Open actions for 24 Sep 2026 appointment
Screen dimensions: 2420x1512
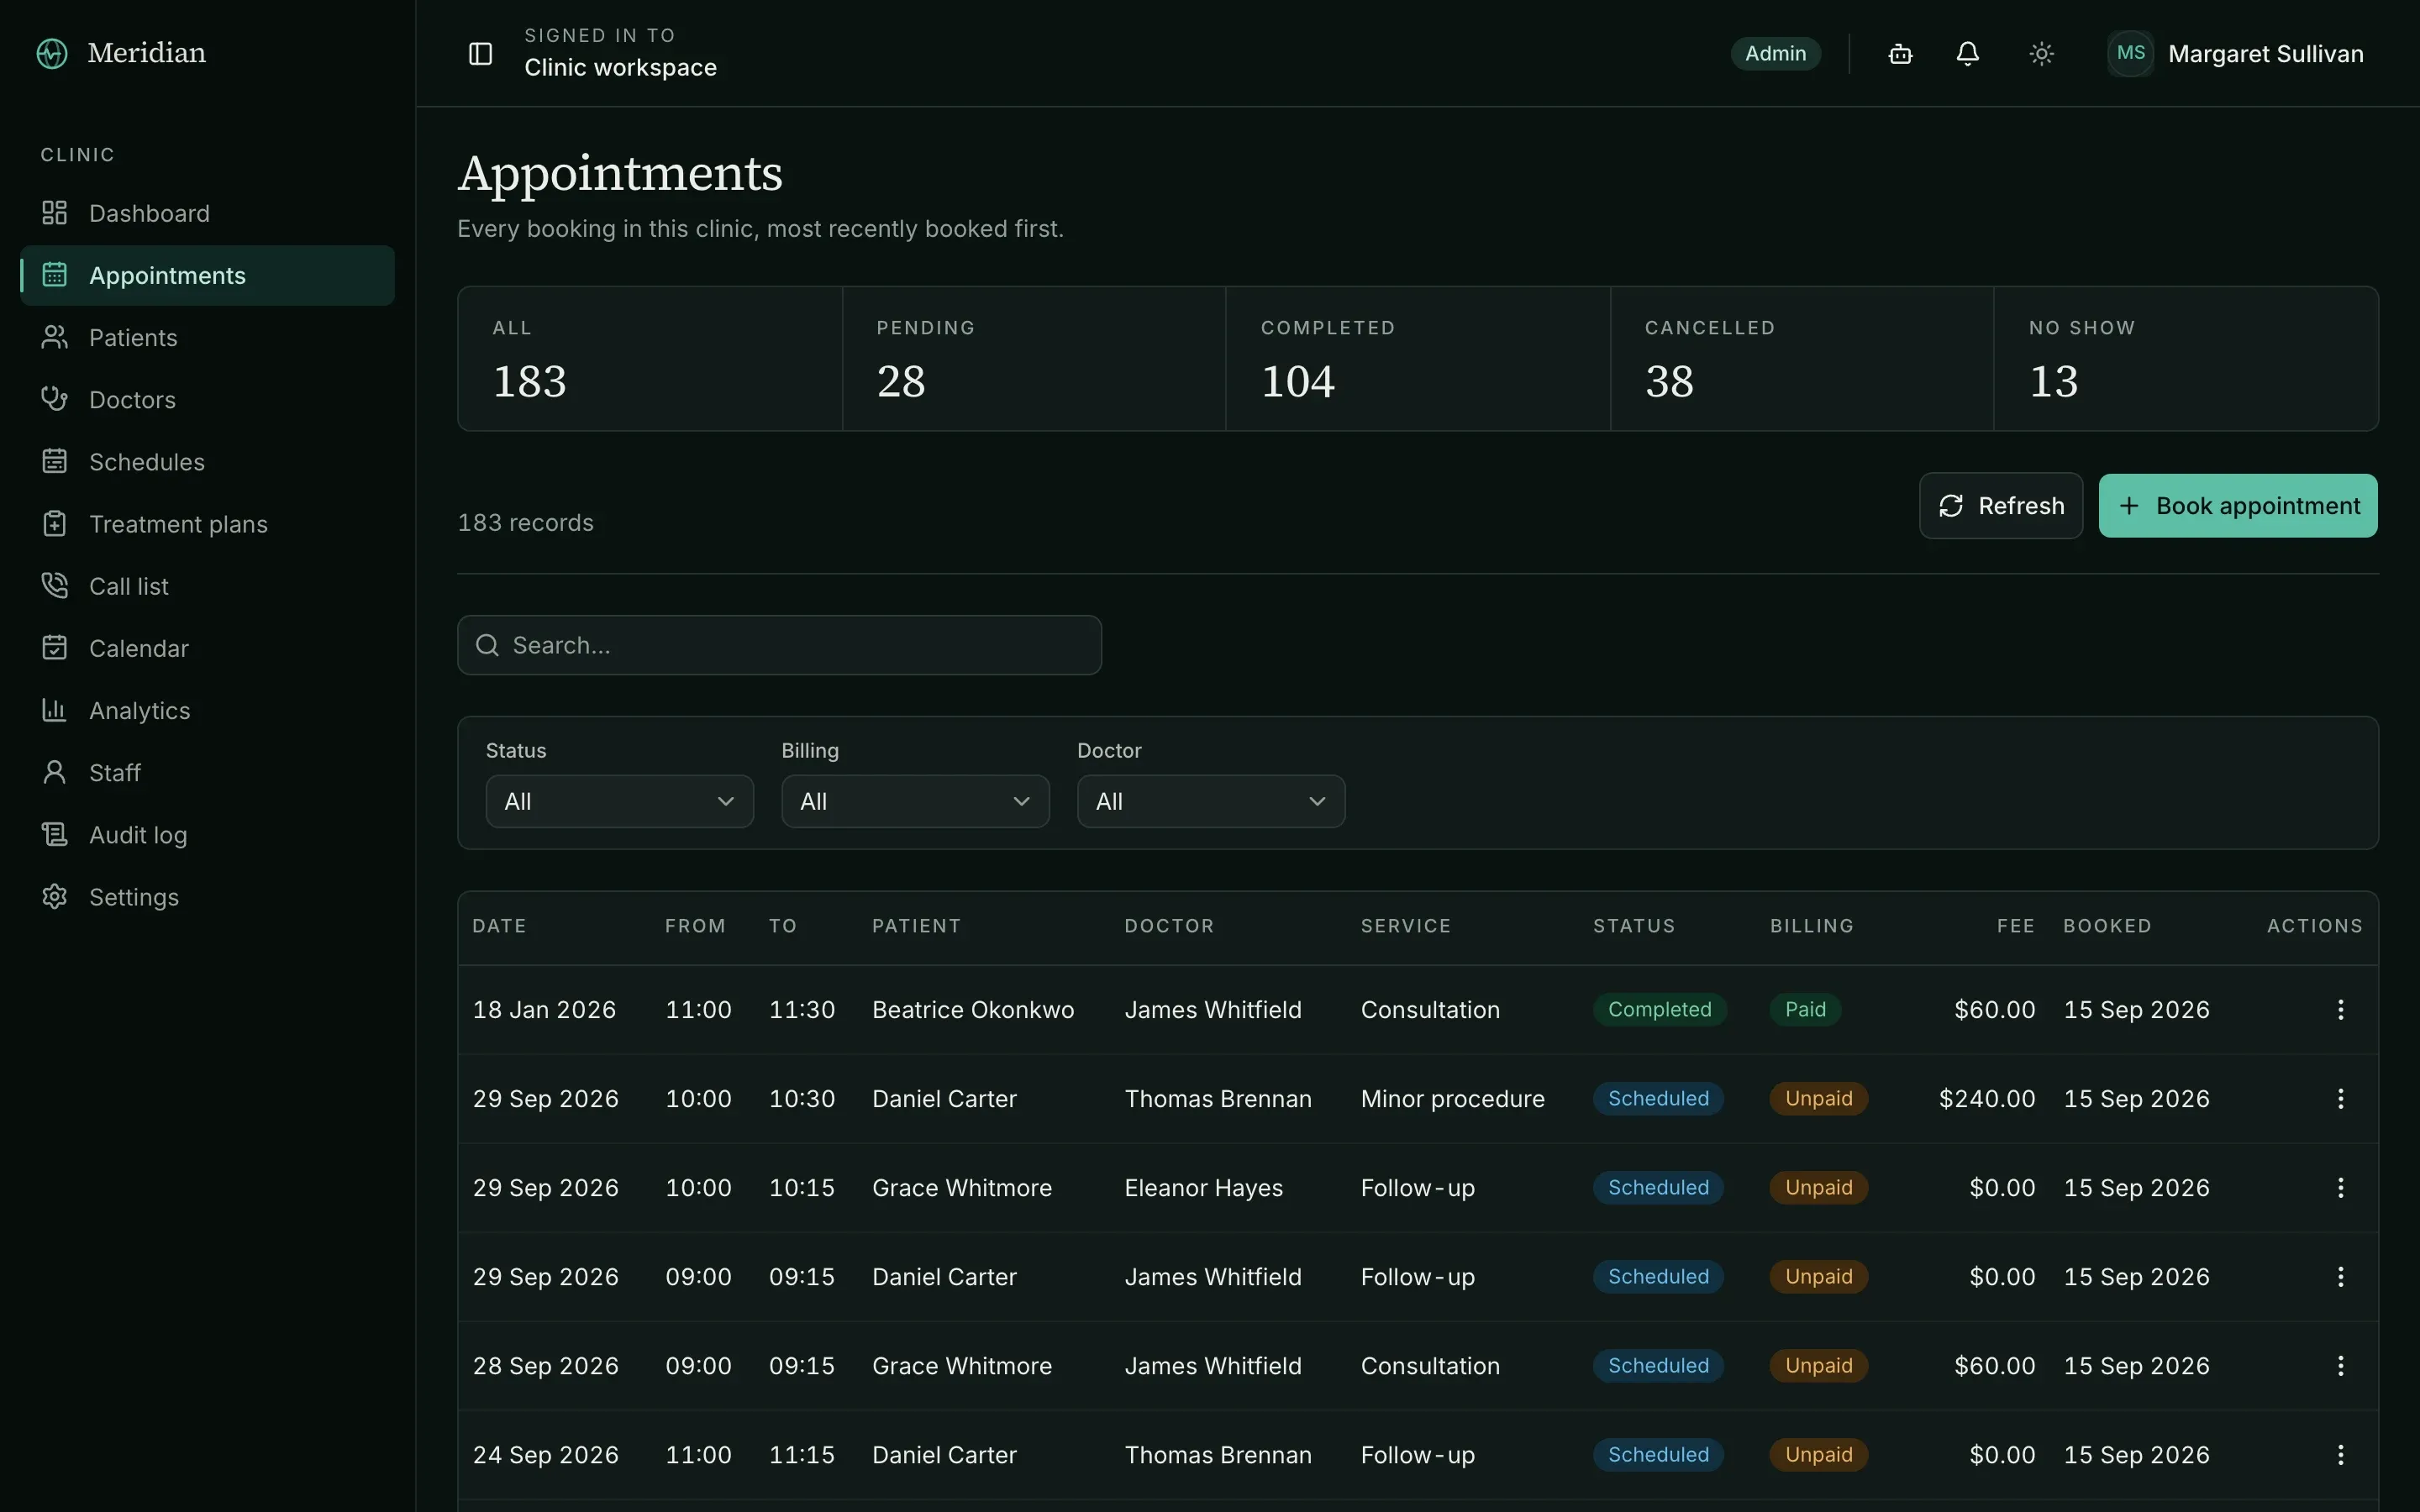click(x=2340, y=1454)
